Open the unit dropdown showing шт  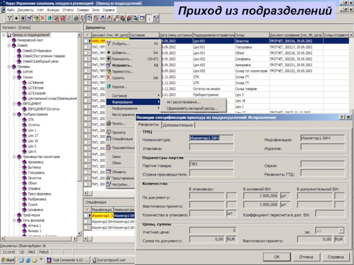(340, 230)
